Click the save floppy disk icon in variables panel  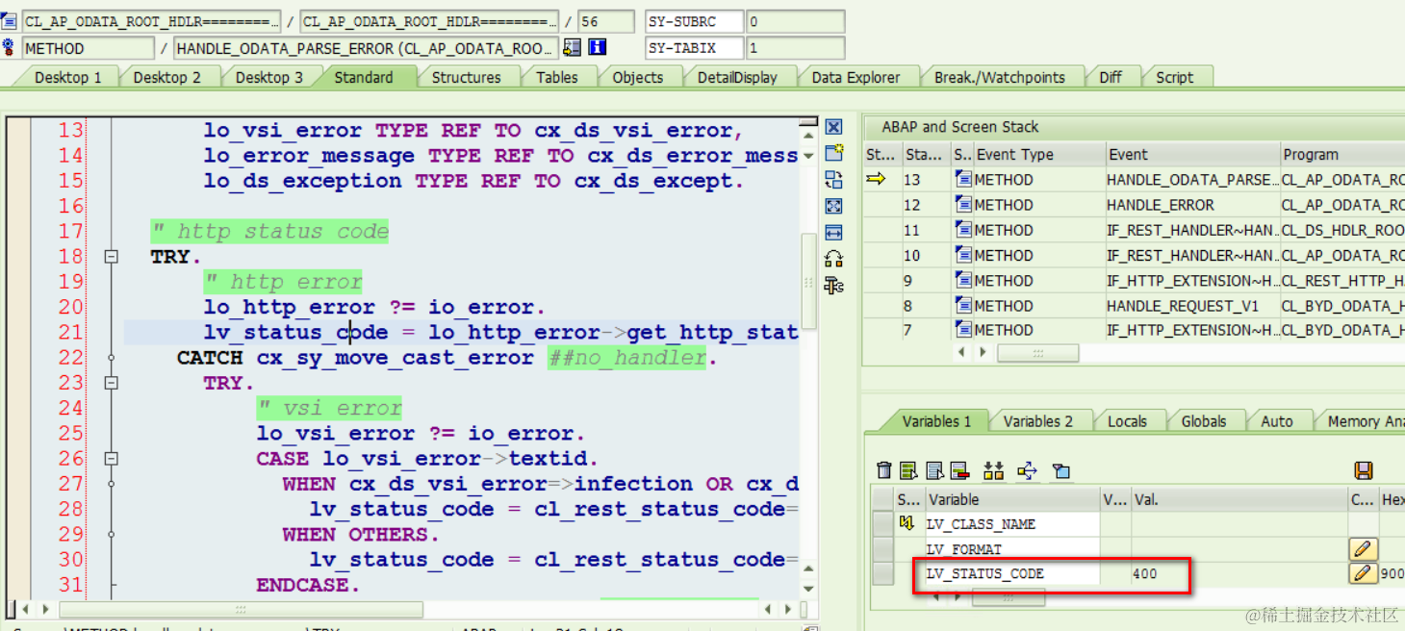tap(1363, 470)
